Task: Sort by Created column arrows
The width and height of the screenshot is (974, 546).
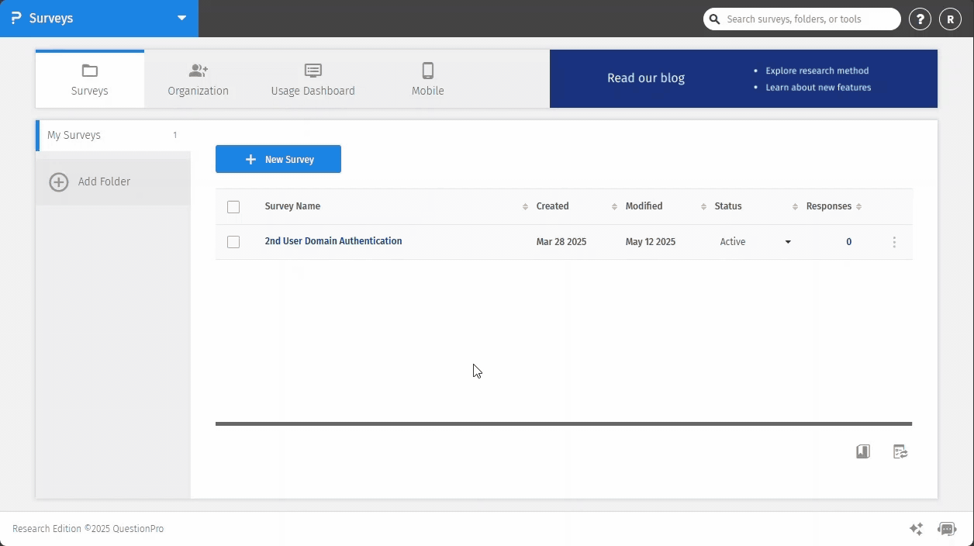Action: click(614, 206)
